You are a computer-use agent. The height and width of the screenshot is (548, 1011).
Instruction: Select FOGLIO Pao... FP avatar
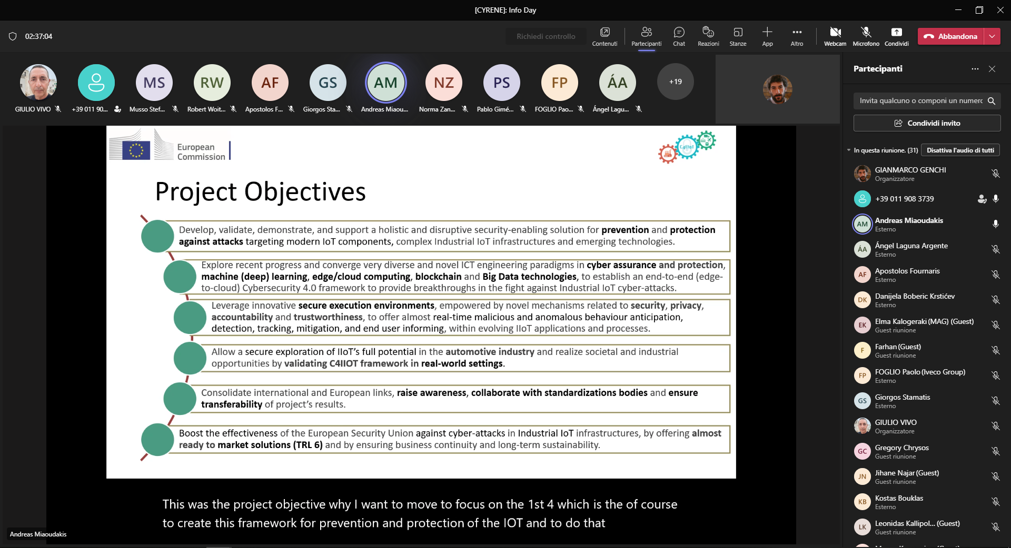tap(560, 83)
